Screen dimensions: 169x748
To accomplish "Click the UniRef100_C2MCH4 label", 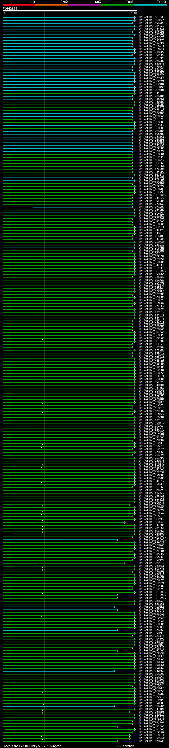I will [152, 379].
